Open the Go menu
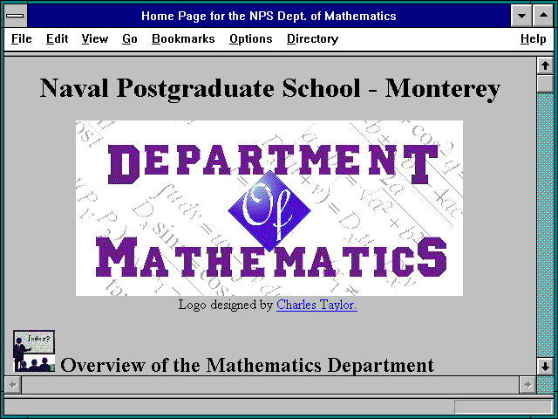Image resolution: width=558 pixels, height=419 pixels. pyautogui.click(x=130, y=38)
